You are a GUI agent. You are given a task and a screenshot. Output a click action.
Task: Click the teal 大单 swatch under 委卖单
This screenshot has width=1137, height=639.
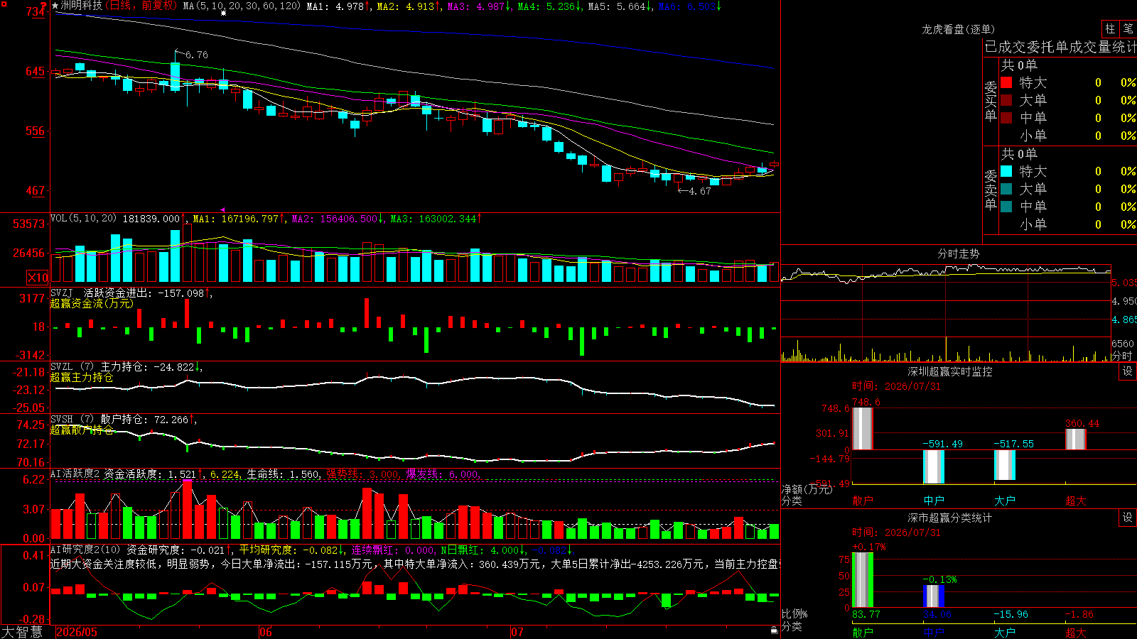pyautogui.click(x=1006, y=189)
